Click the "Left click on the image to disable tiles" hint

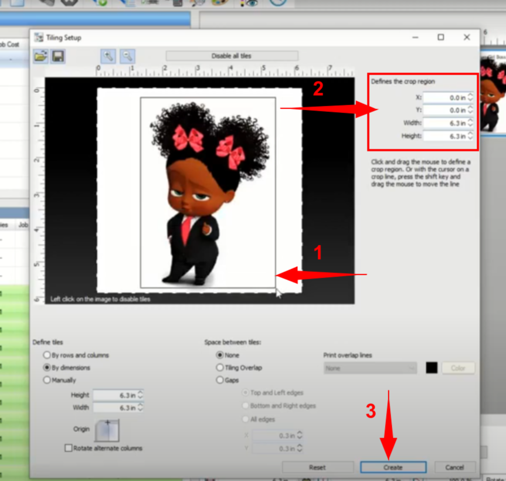(x=101, y=299)
